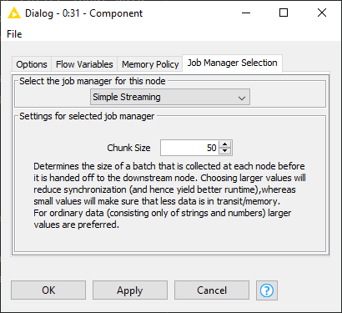Open the File menu
Screen dimensions: 342x313
coord(14,34)
